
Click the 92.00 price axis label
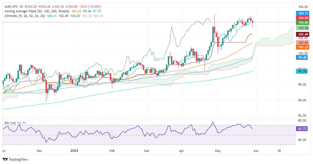(303, 115)
